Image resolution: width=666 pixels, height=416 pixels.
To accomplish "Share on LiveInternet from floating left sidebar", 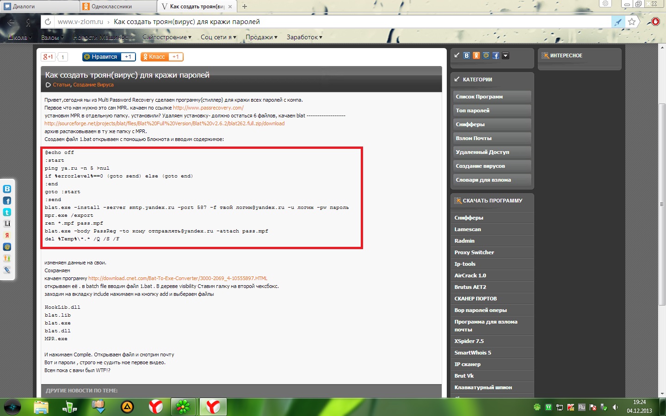I will point(7,224).
